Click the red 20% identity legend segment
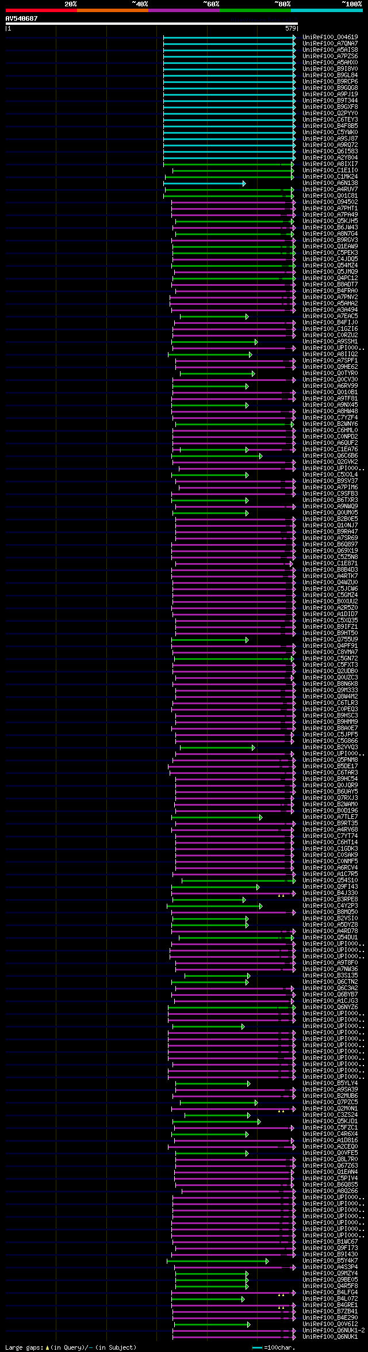The image size is (368, 1352). coord(41,10)
